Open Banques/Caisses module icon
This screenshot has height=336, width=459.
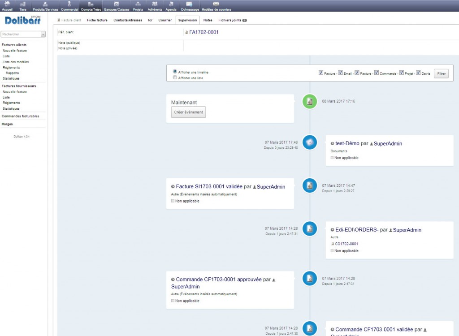(x=116, y=4)
